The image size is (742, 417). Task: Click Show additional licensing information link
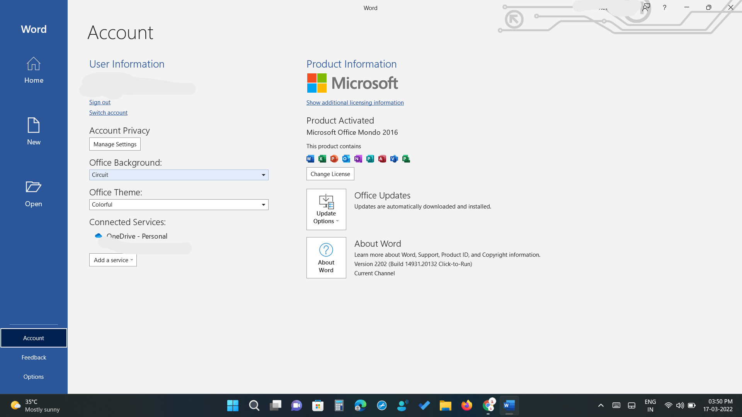[355, 102]
